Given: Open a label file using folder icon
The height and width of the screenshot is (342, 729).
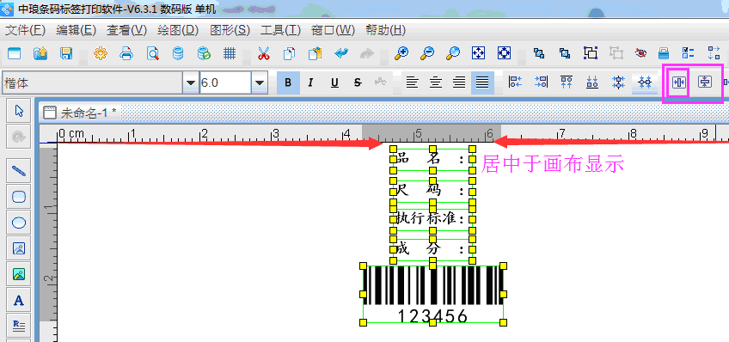Looking at the screenshot, I should (40, 54).
